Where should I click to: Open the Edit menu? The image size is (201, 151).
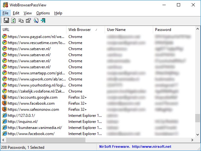[x=16, y=13]
